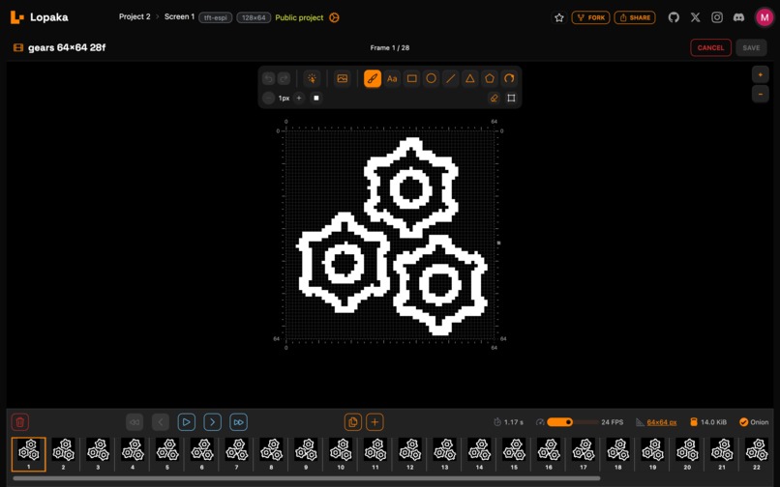Click the gears 64×64 28f title
Image resolution: width=780 pixels, height=487 pixels.
tap(67, 47)
